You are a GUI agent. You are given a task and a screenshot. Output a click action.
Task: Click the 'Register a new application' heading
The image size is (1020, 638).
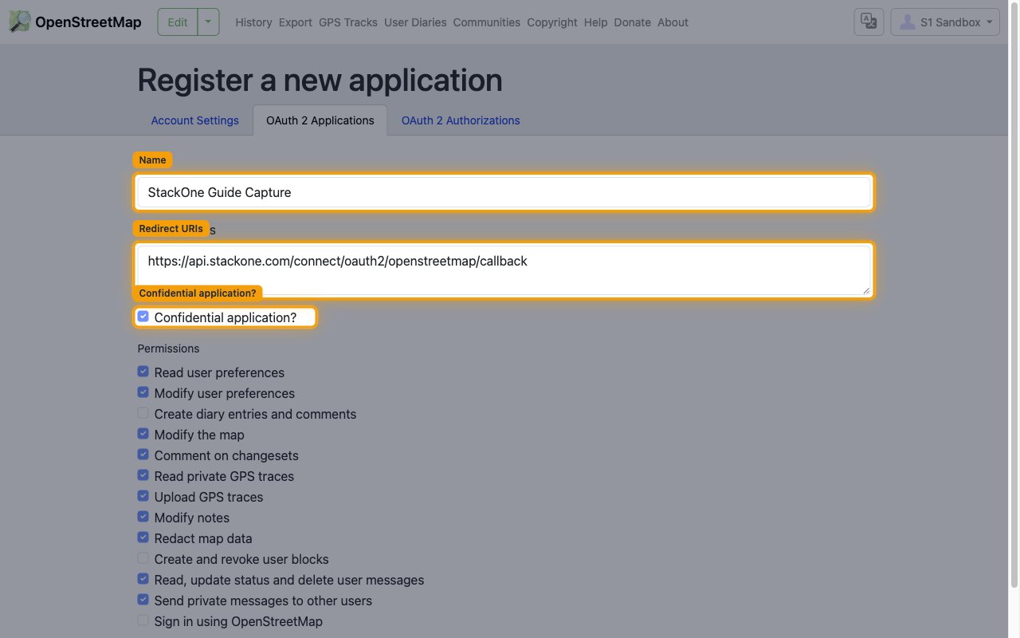tap(320, 81)
